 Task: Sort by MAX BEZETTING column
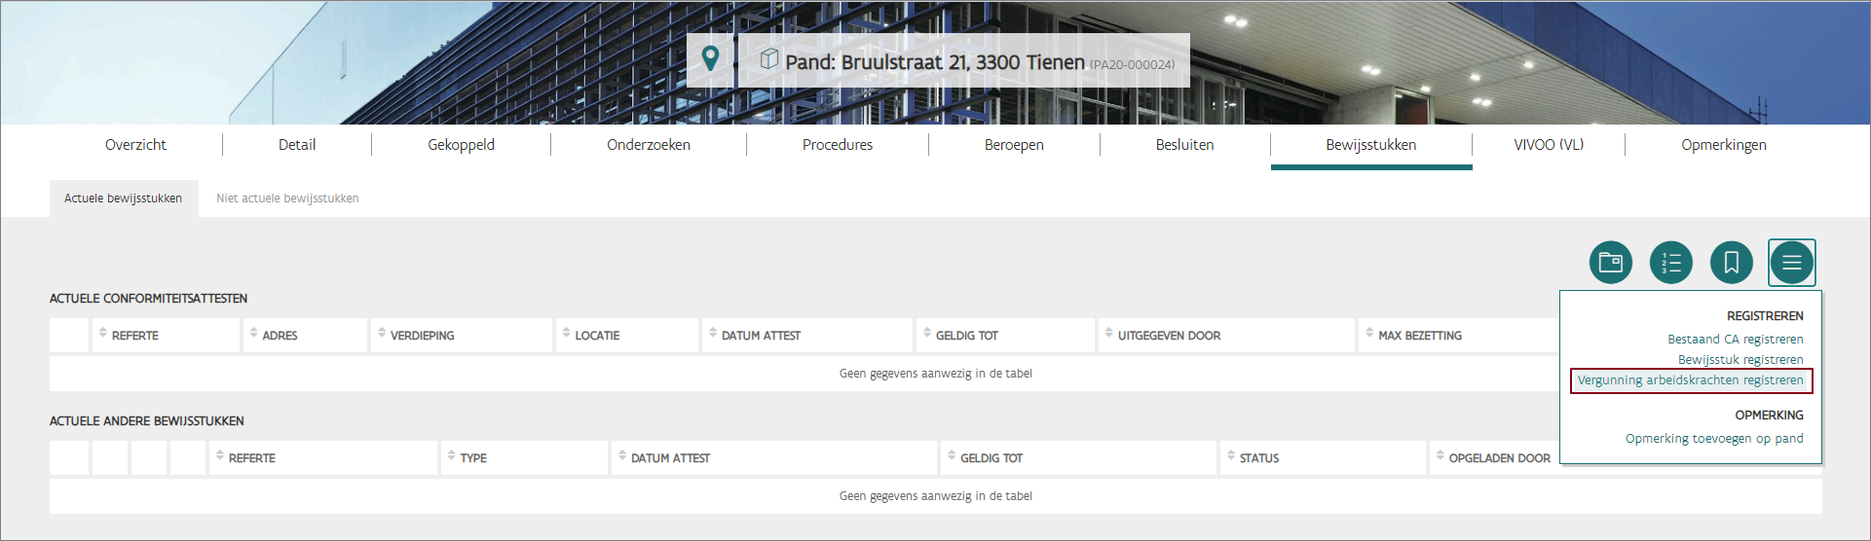1419,336
